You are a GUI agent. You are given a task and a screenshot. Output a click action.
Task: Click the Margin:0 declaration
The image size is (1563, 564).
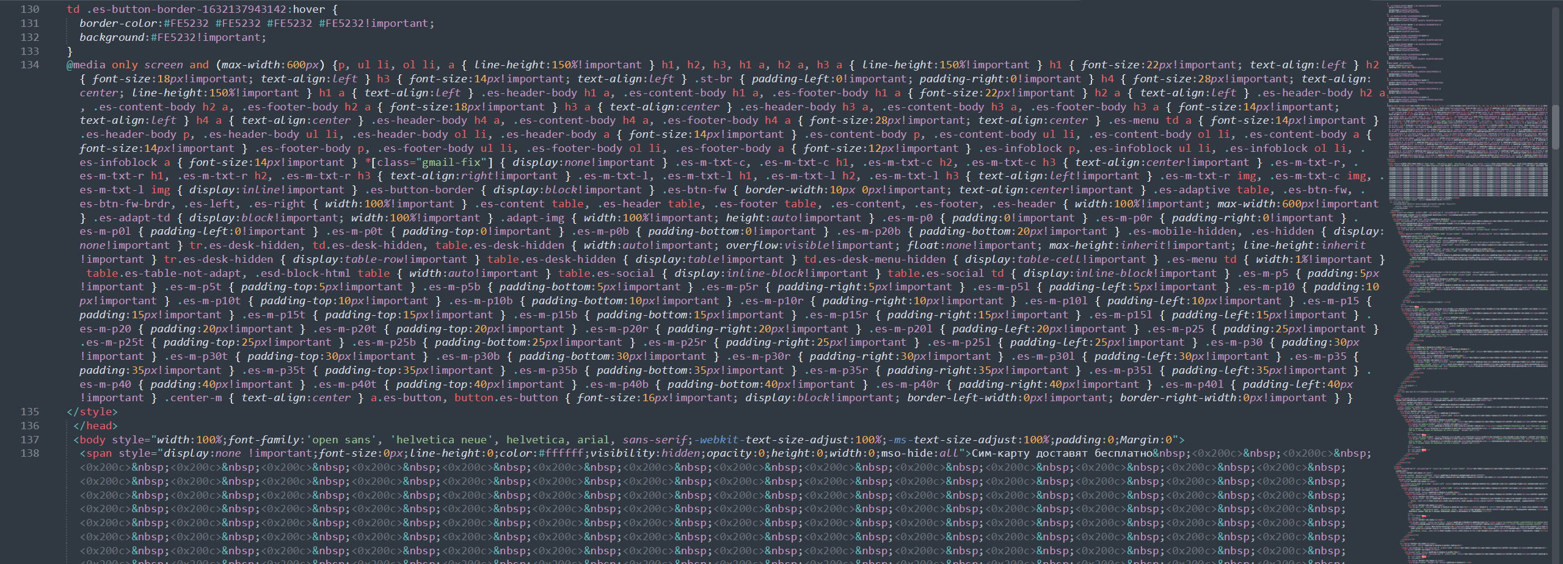click(x=1146, y=440)
